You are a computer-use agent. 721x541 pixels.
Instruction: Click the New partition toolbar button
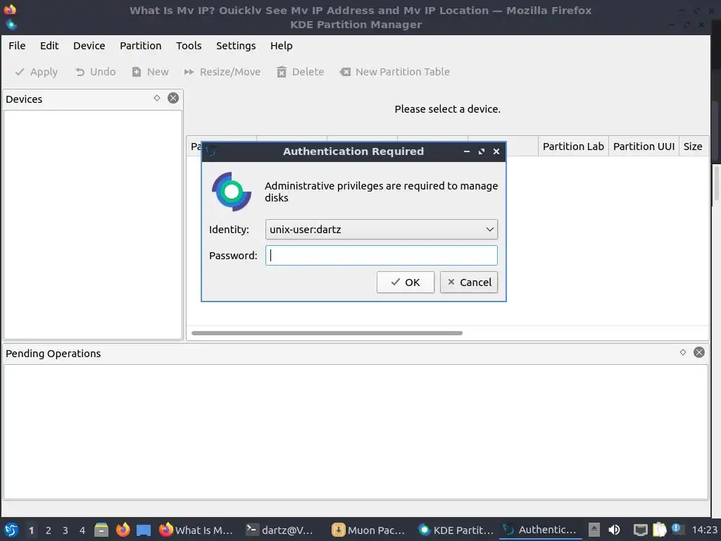(x=151, y=72)
